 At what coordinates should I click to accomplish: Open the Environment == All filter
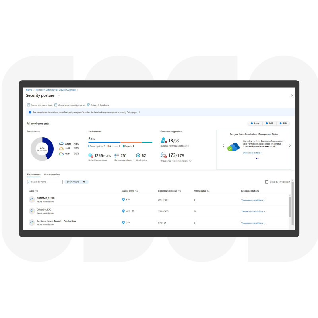(76, 182)
